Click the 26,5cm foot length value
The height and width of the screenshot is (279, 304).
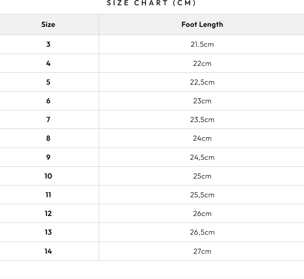[x=202, y=232]
